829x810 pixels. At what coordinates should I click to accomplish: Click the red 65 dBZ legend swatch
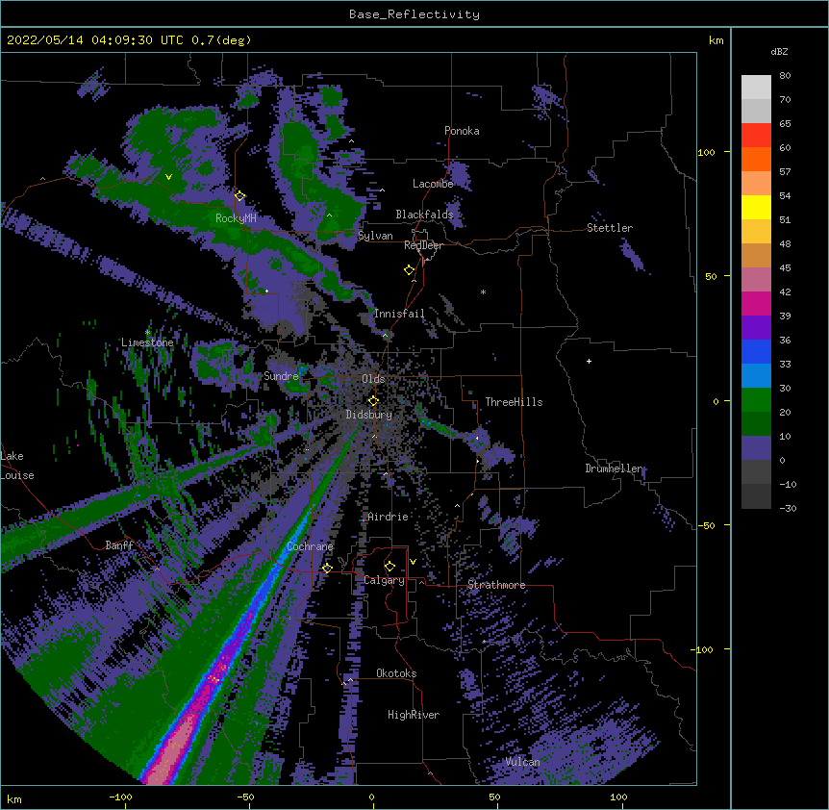pyautogui.click(x=756, y=136)
